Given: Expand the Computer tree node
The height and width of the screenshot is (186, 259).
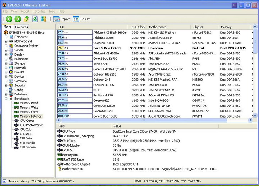Looking at the screenshot, I should click(x=6, y=37).
